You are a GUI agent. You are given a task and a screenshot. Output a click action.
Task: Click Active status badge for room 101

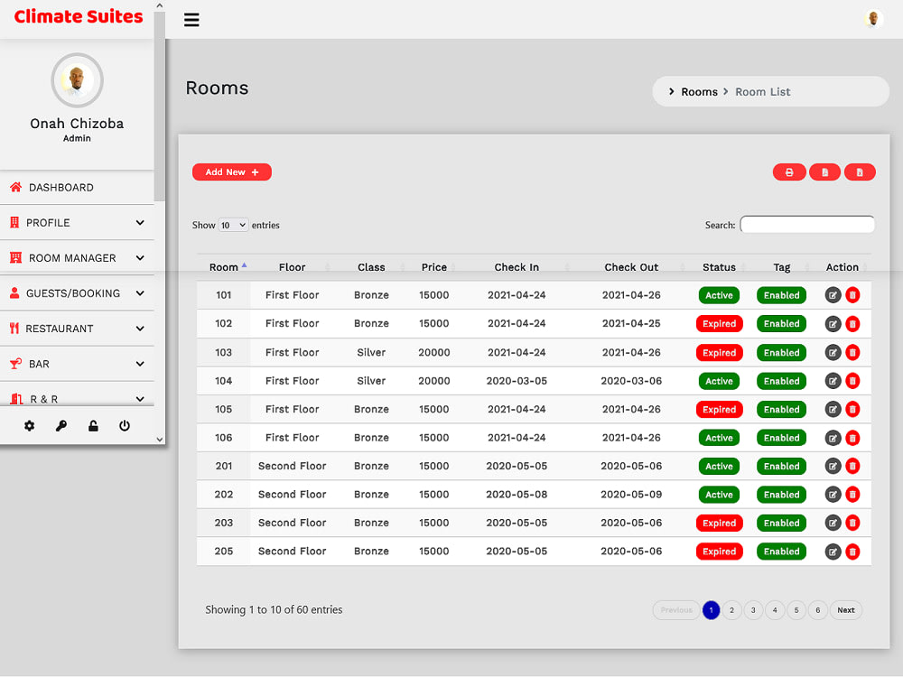pos(720,295)
